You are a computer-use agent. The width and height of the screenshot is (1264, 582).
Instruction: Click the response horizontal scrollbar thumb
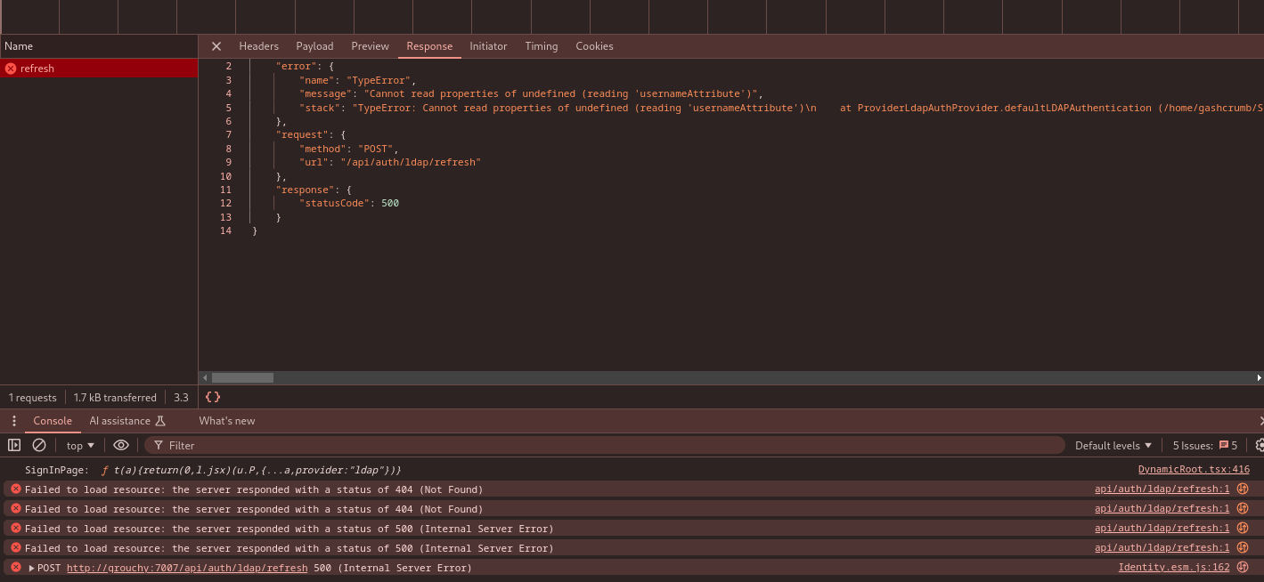pos(242,377)
